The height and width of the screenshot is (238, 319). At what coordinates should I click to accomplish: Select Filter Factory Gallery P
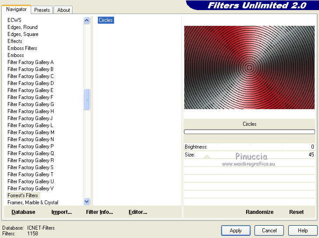31,146
